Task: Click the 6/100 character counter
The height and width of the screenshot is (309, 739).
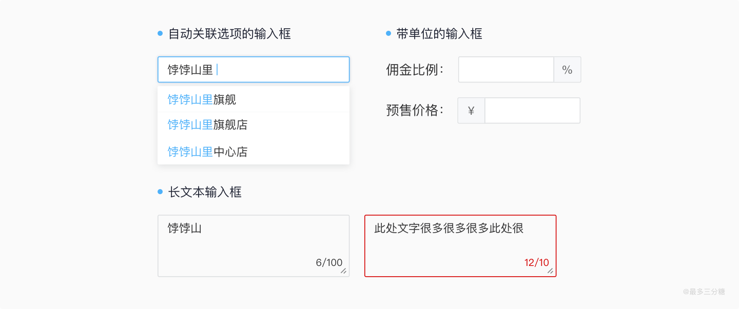Action: click(x=329, y=263)
